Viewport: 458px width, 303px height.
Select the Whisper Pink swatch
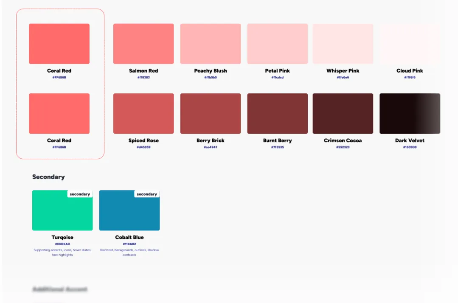343,43
